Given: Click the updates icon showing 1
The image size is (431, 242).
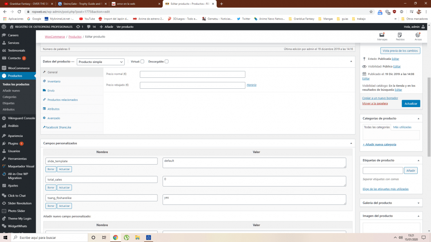Looking at the screenshot, I should (x=80, y=27).
